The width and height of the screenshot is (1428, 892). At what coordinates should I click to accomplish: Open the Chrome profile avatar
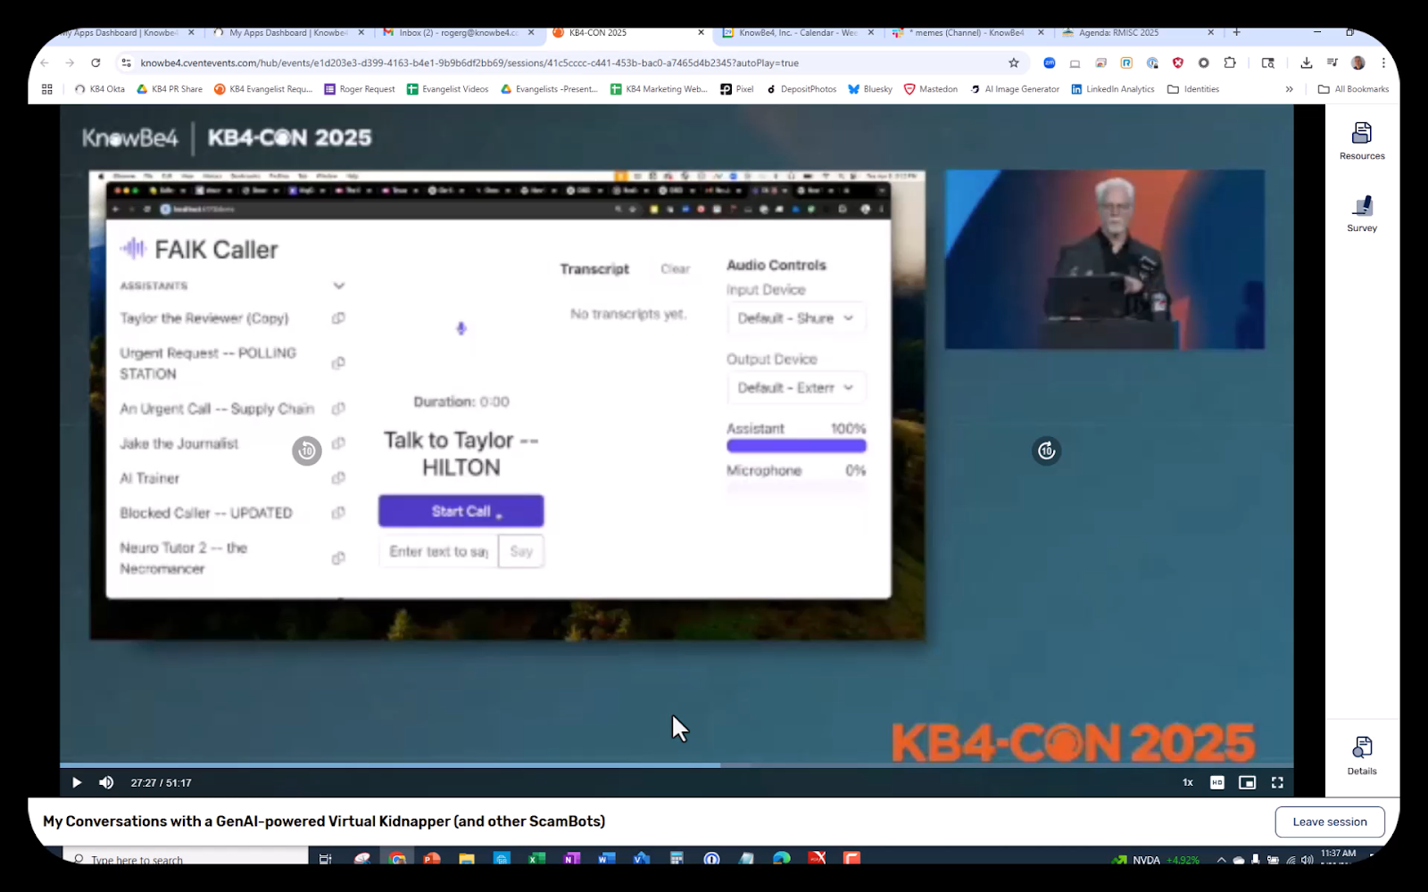[x=1358, y=62]
